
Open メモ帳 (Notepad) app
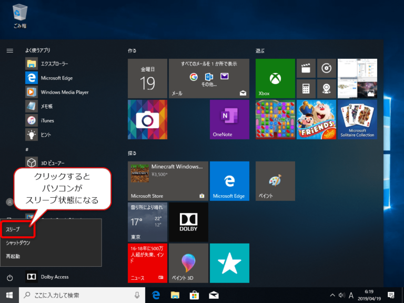38,106
